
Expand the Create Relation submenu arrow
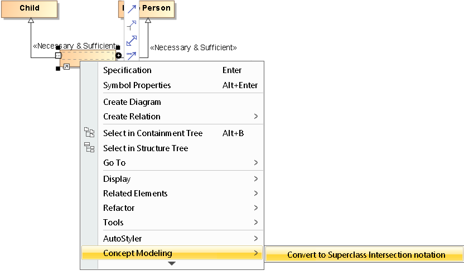(256, 117)
